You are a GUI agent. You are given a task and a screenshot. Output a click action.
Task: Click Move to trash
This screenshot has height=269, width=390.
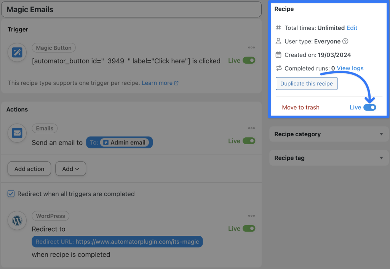[300, 107]
